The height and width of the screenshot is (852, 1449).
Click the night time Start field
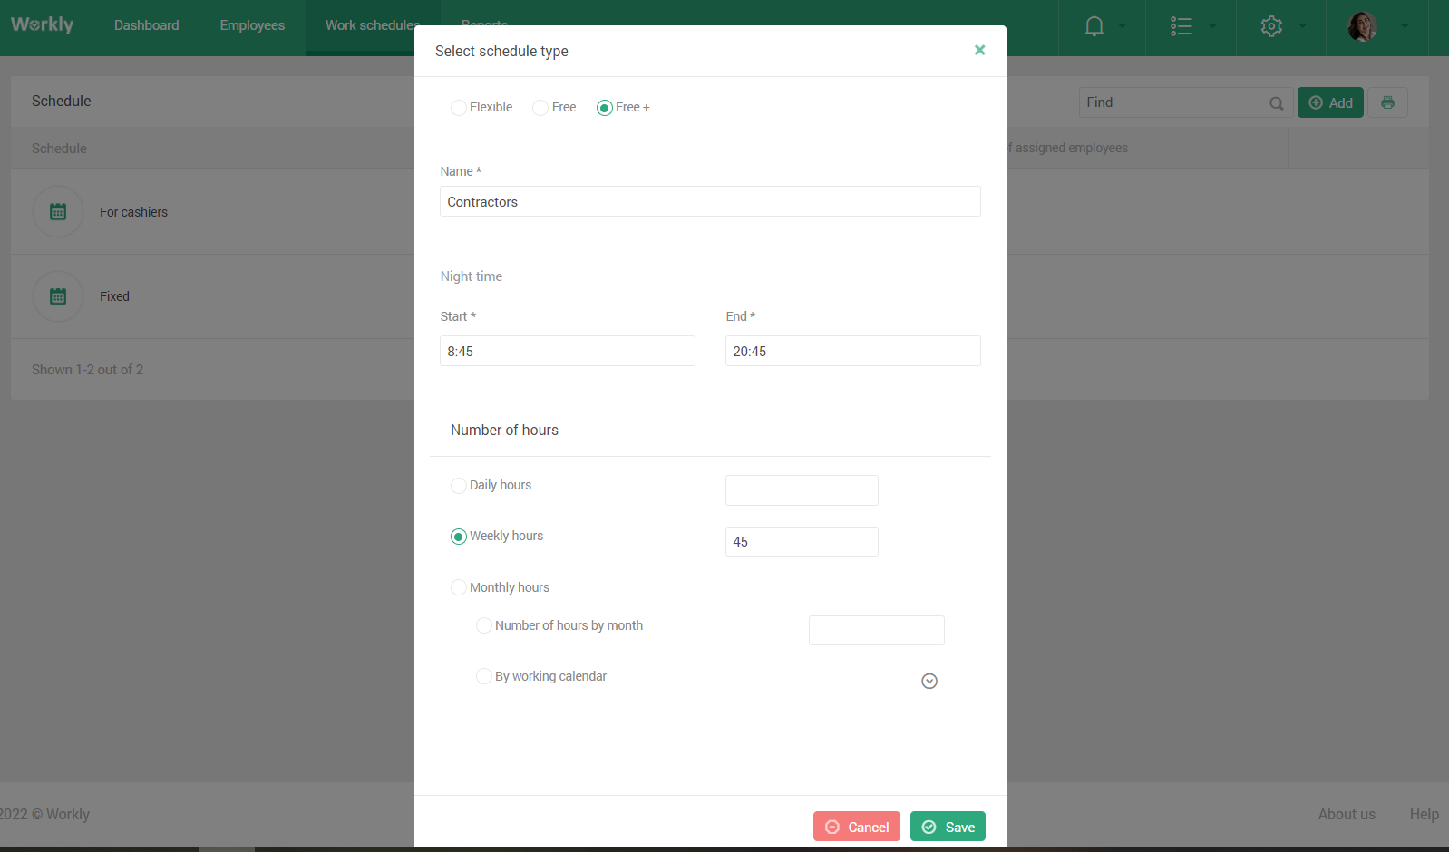pyautogui.click(x=568, y=351)
